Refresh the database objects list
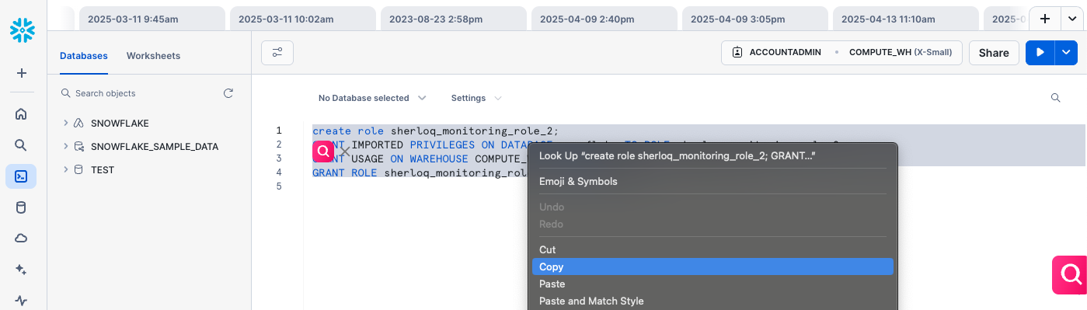1087x310 pixels. tap(228, 93)
